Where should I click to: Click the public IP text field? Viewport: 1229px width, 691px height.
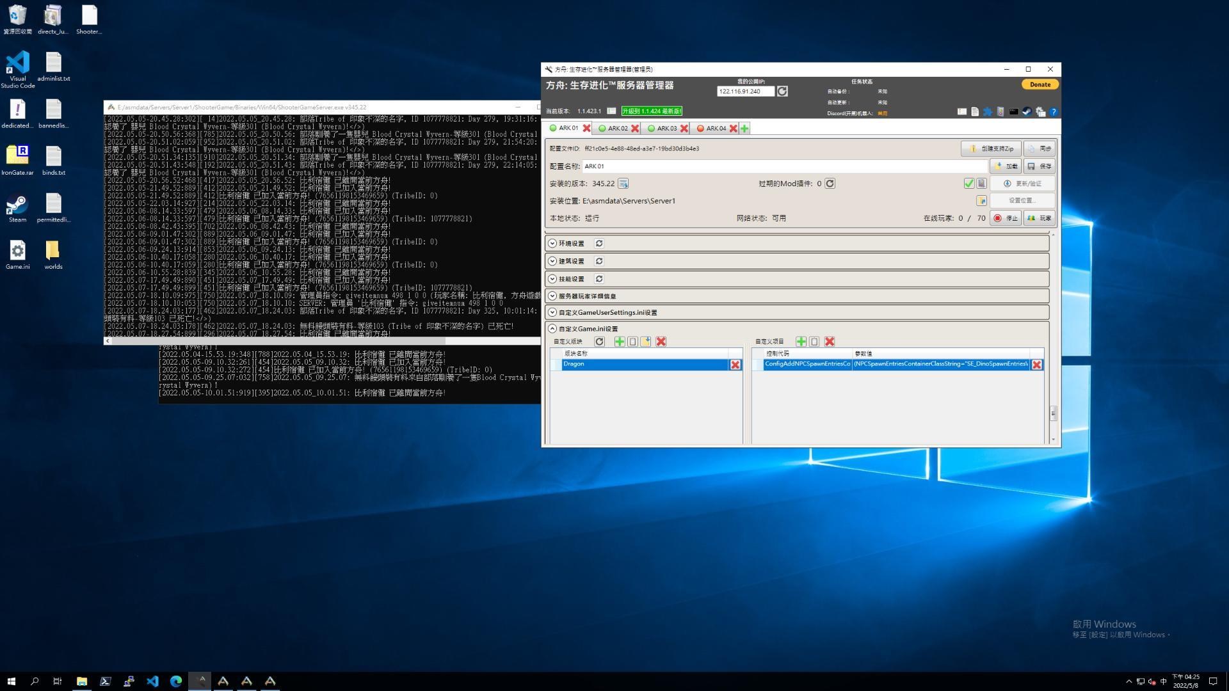point(746,91)
